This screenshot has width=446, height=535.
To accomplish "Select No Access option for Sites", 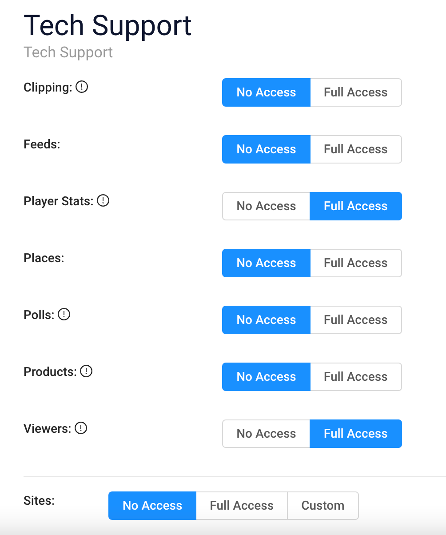I will (152, 506).
